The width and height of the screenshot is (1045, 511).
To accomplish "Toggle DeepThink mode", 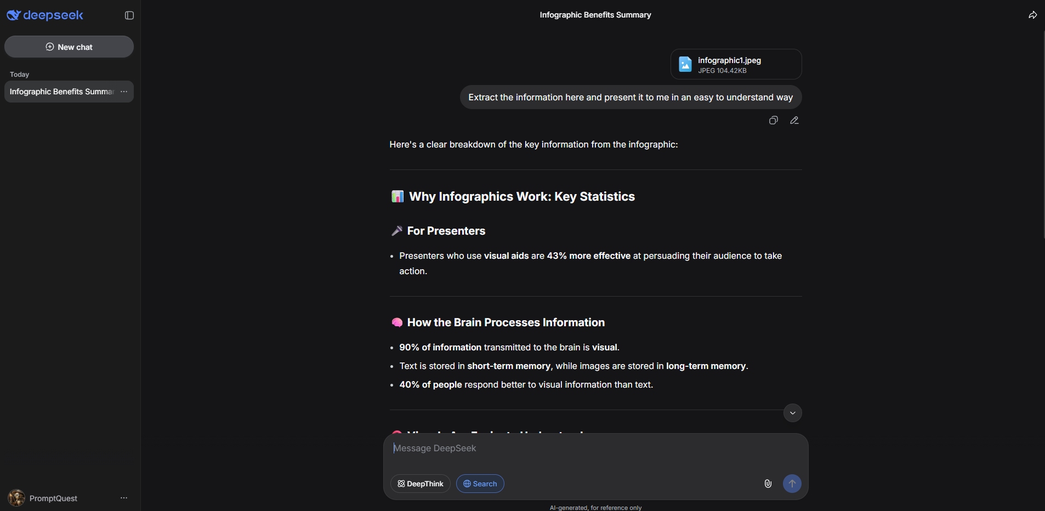I will pos(420,484).
